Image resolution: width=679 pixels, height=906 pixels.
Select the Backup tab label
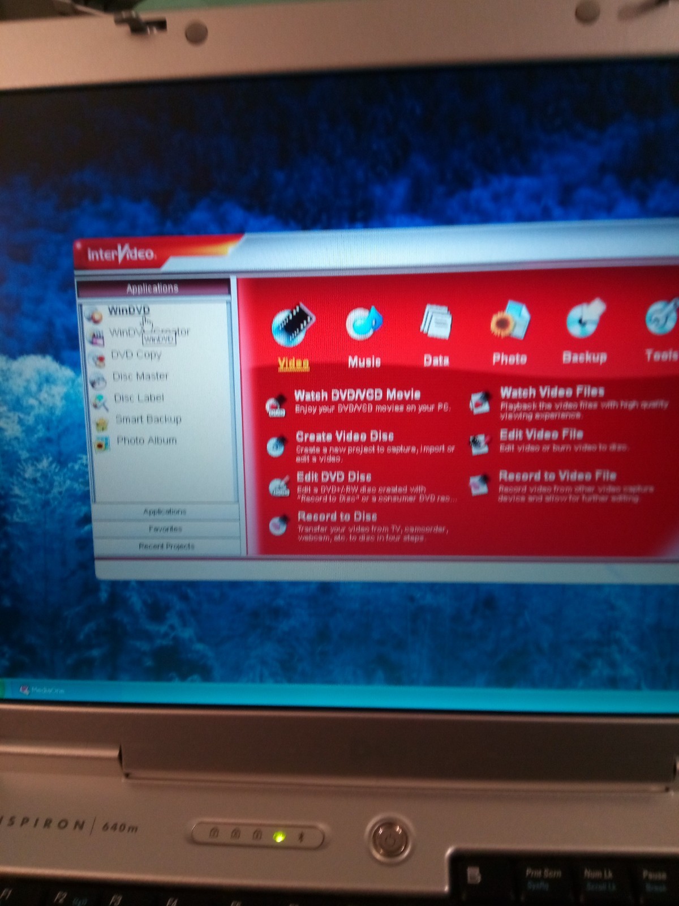click(x=585, y=357)
